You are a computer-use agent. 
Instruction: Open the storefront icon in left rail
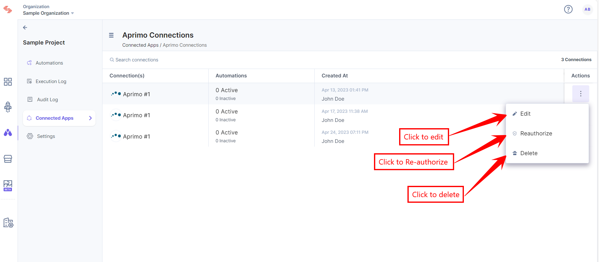pos(8,159)
